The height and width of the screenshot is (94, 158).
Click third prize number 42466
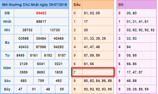(59, 38)
